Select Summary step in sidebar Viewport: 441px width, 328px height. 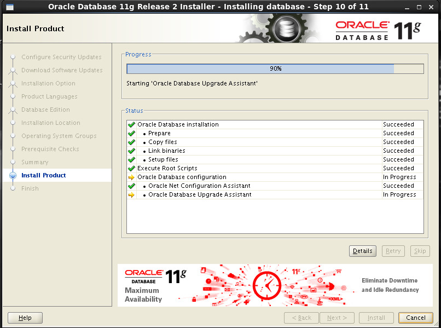[35, 162]
